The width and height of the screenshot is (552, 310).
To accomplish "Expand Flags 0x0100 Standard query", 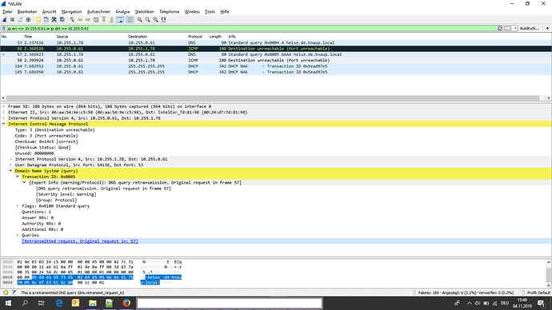I will coord(18,206).
